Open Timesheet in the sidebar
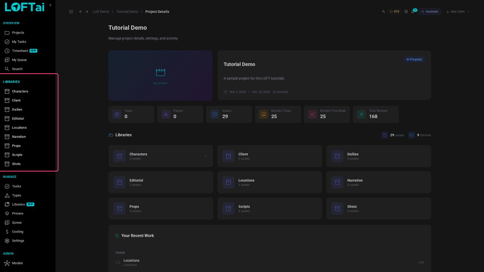Image resolution: width=484 pixels, height=272 pixels. point(28,51)
